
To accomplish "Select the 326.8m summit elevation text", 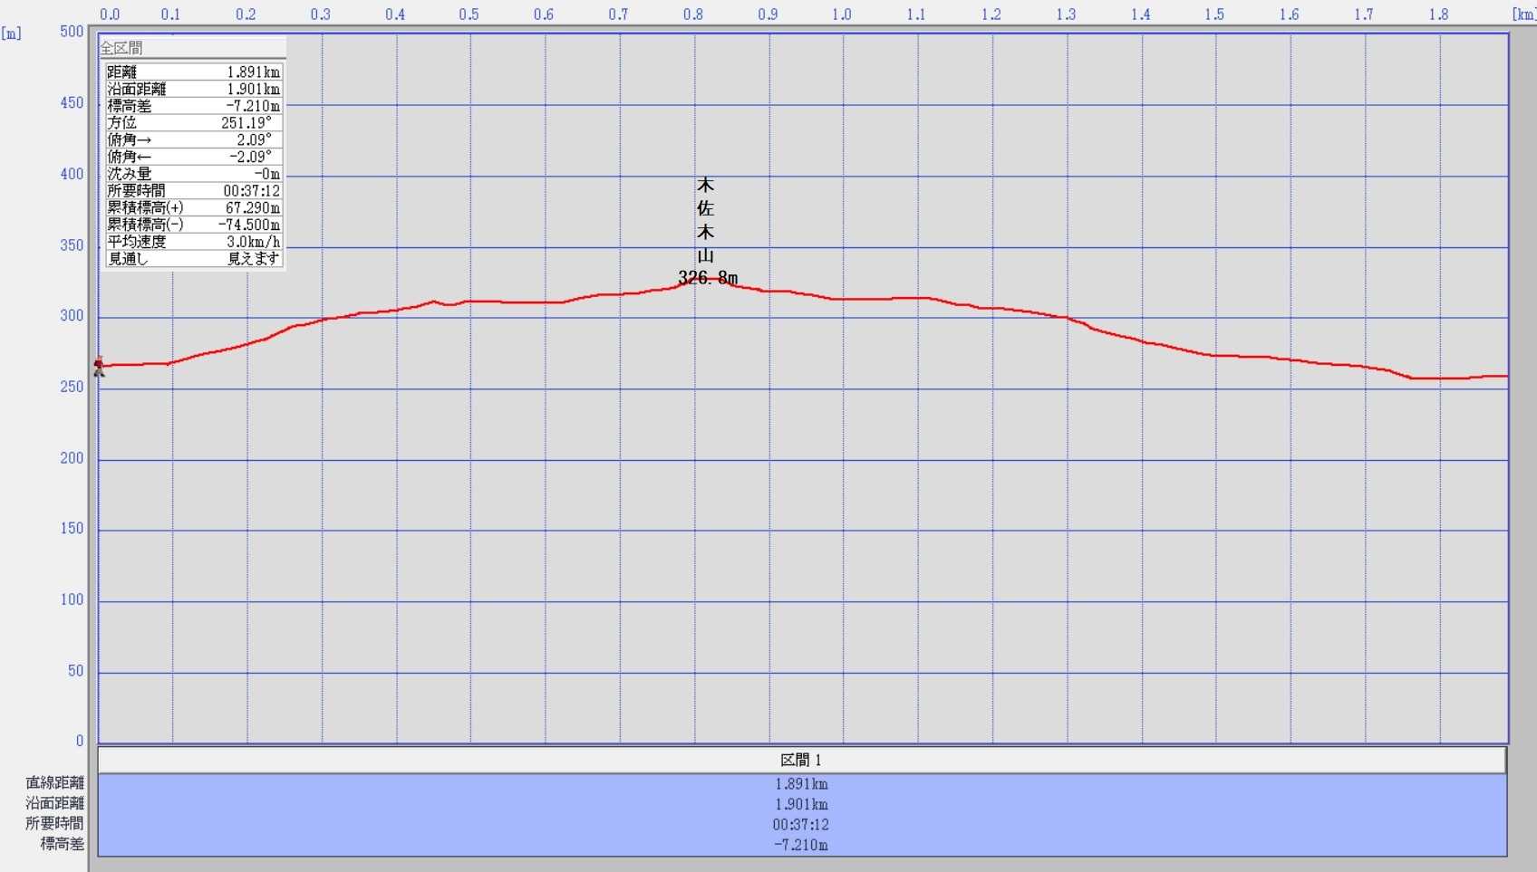I will point(708,278).
